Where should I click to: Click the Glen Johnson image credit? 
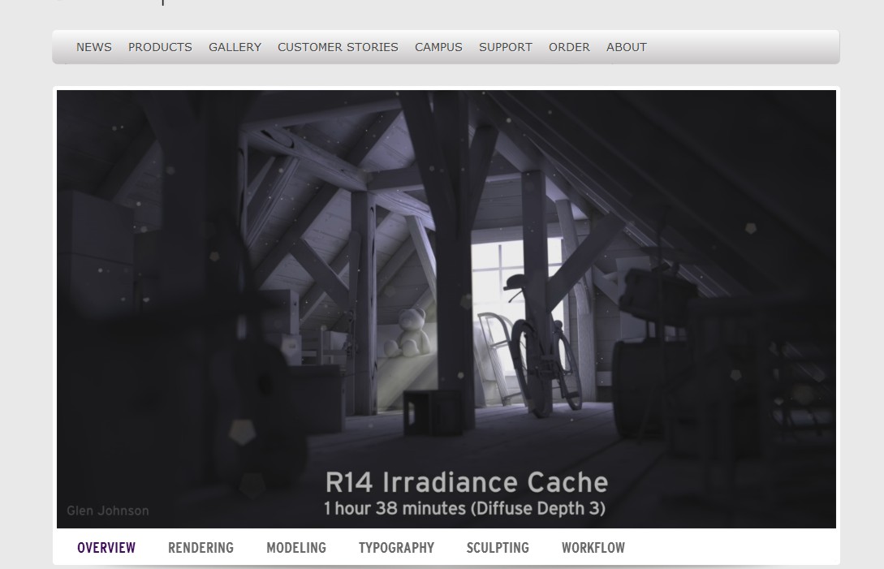pos(108,511)
